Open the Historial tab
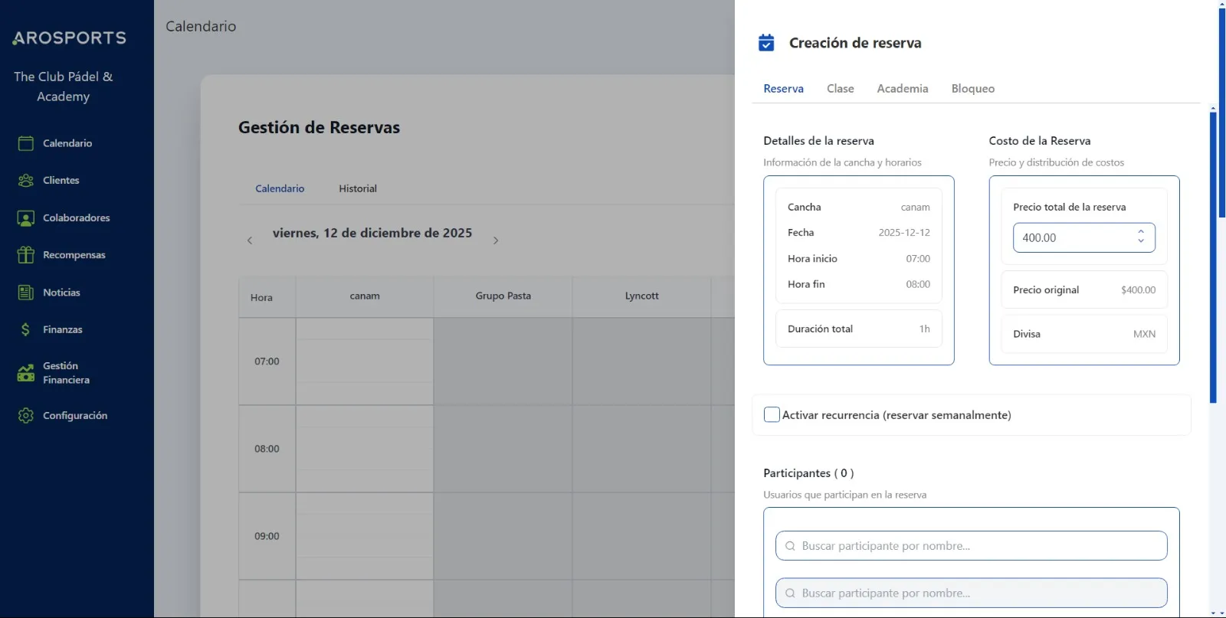The image size is (1226, 618). pyautogui.click(x=358, y=188)
